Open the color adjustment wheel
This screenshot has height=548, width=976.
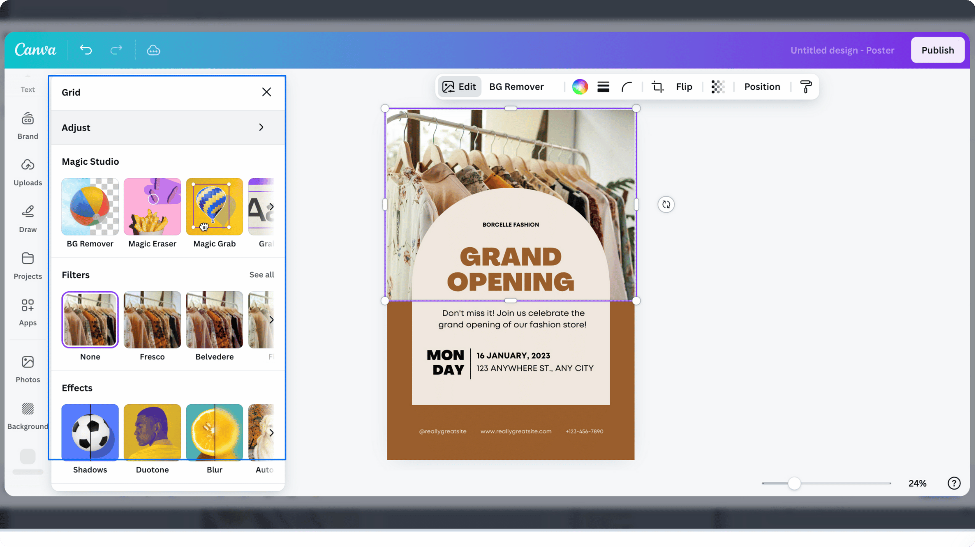(x=580, y=87)
